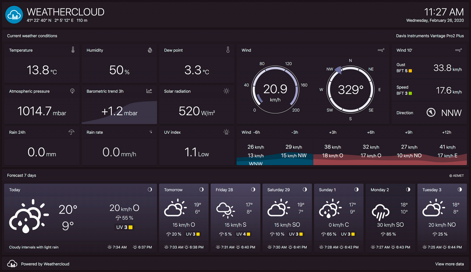Click the yellow UV 3 swatch on Today card
Screen dimensions: 471x272
[x=130, y=227]
